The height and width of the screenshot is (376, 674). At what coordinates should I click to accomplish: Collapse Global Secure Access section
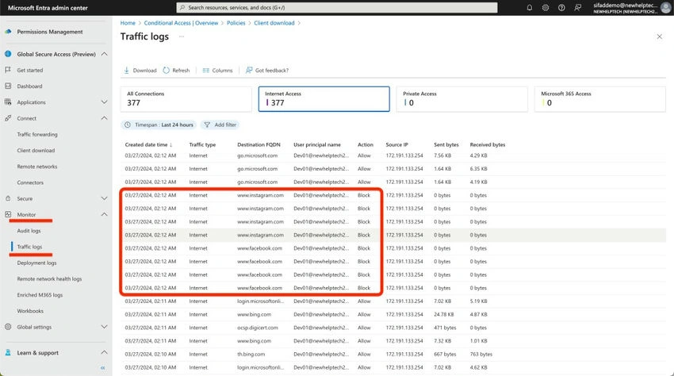tap(104, 54)
